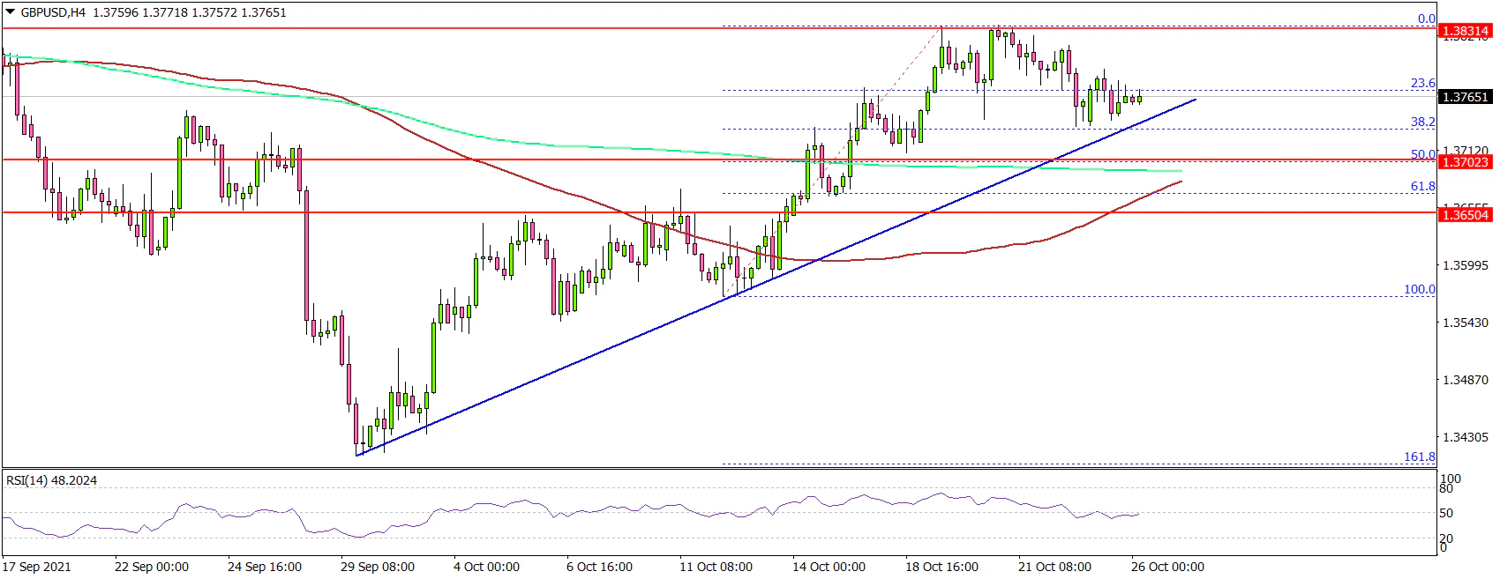Select the Fibonacci 161.8 extension label
1500x579 pixels.
(x=1419, y=457)
